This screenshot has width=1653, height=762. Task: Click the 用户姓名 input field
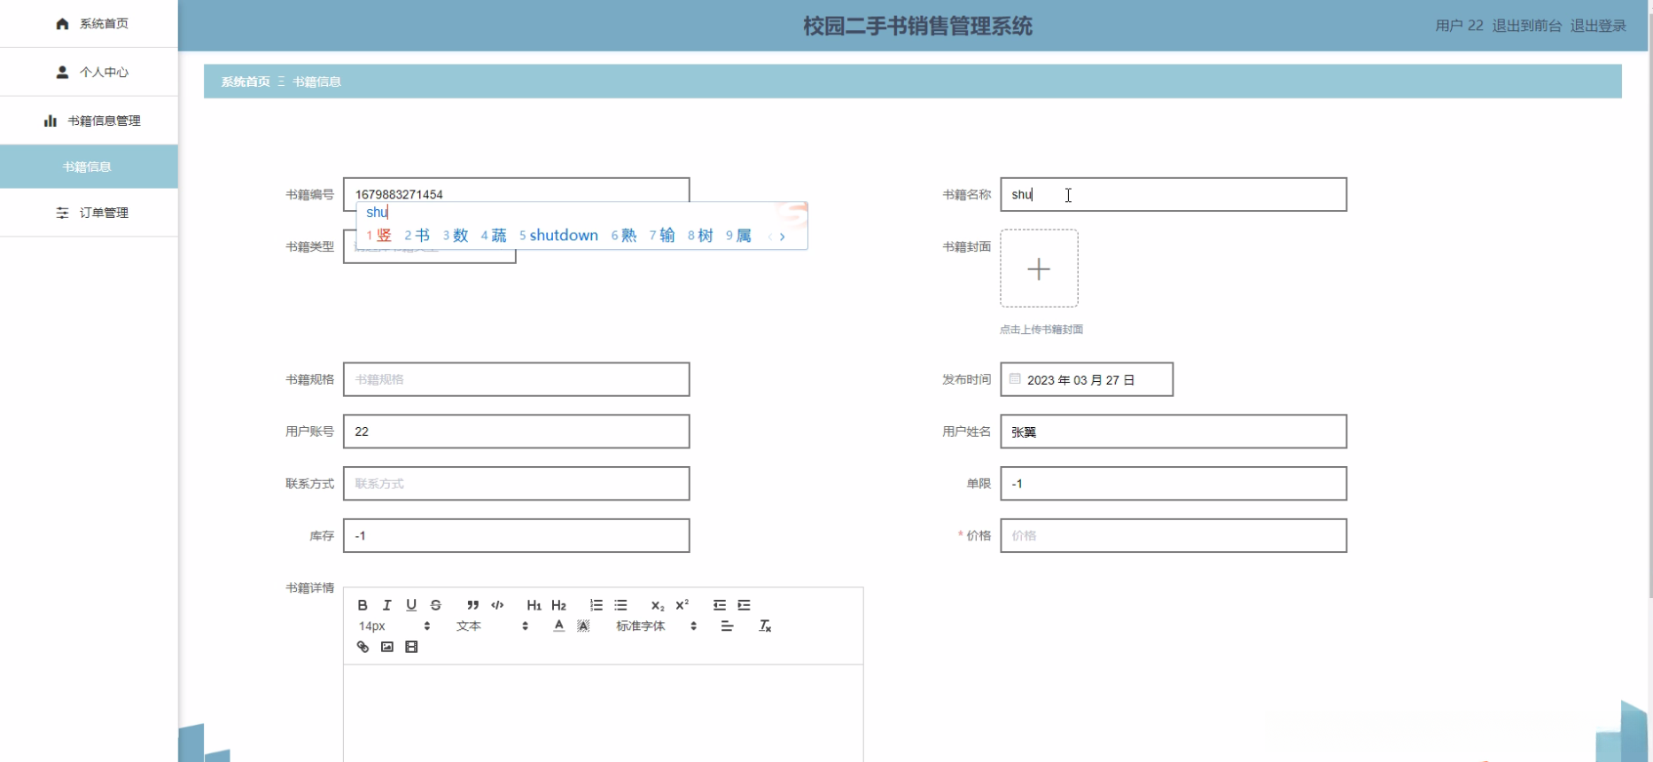(1173, 432)
